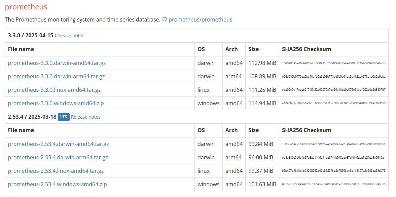Download prometheus-3.3.0.darwin-amd64.tar.gz
This screenshot has width=396, height=197.
click(57, 63)
